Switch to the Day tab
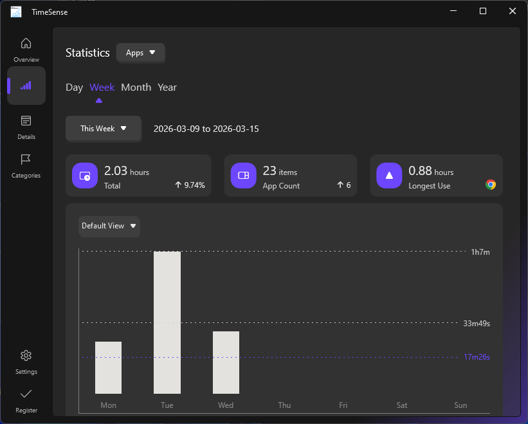528x424 pixels. (x=74, y=87)
